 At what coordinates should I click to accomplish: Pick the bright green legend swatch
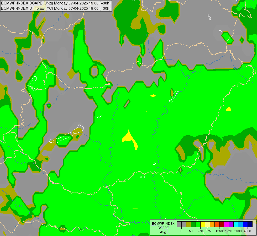click(x=198, y=224)
